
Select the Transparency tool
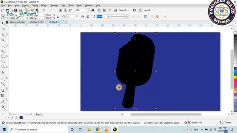3,95
